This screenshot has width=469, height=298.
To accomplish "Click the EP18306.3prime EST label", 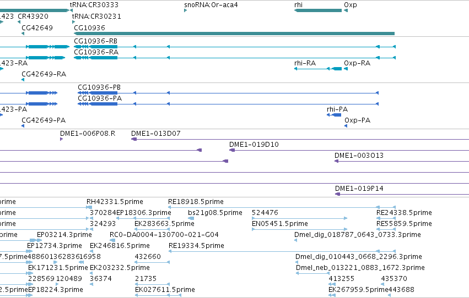I will point(144,213).
